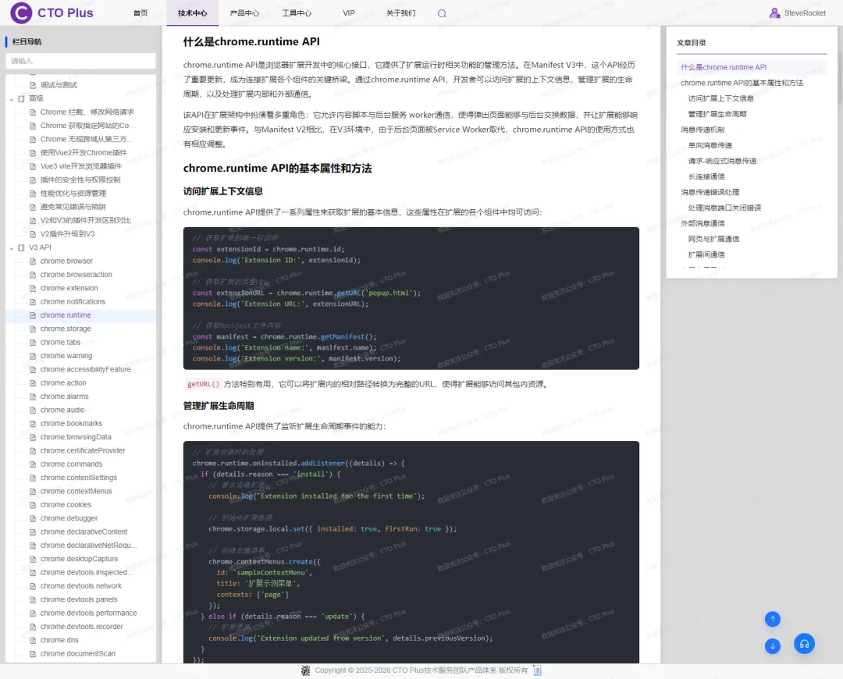843x679 pixels.
Task: Open the search magnifier icon in navbar
Action: pyautogui.click(x=442, y=13)
